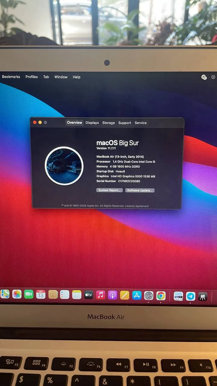This screenshot has width=217, height=386.
Task: Launch Podcasts from the Dock
Action: click(113, 295)
